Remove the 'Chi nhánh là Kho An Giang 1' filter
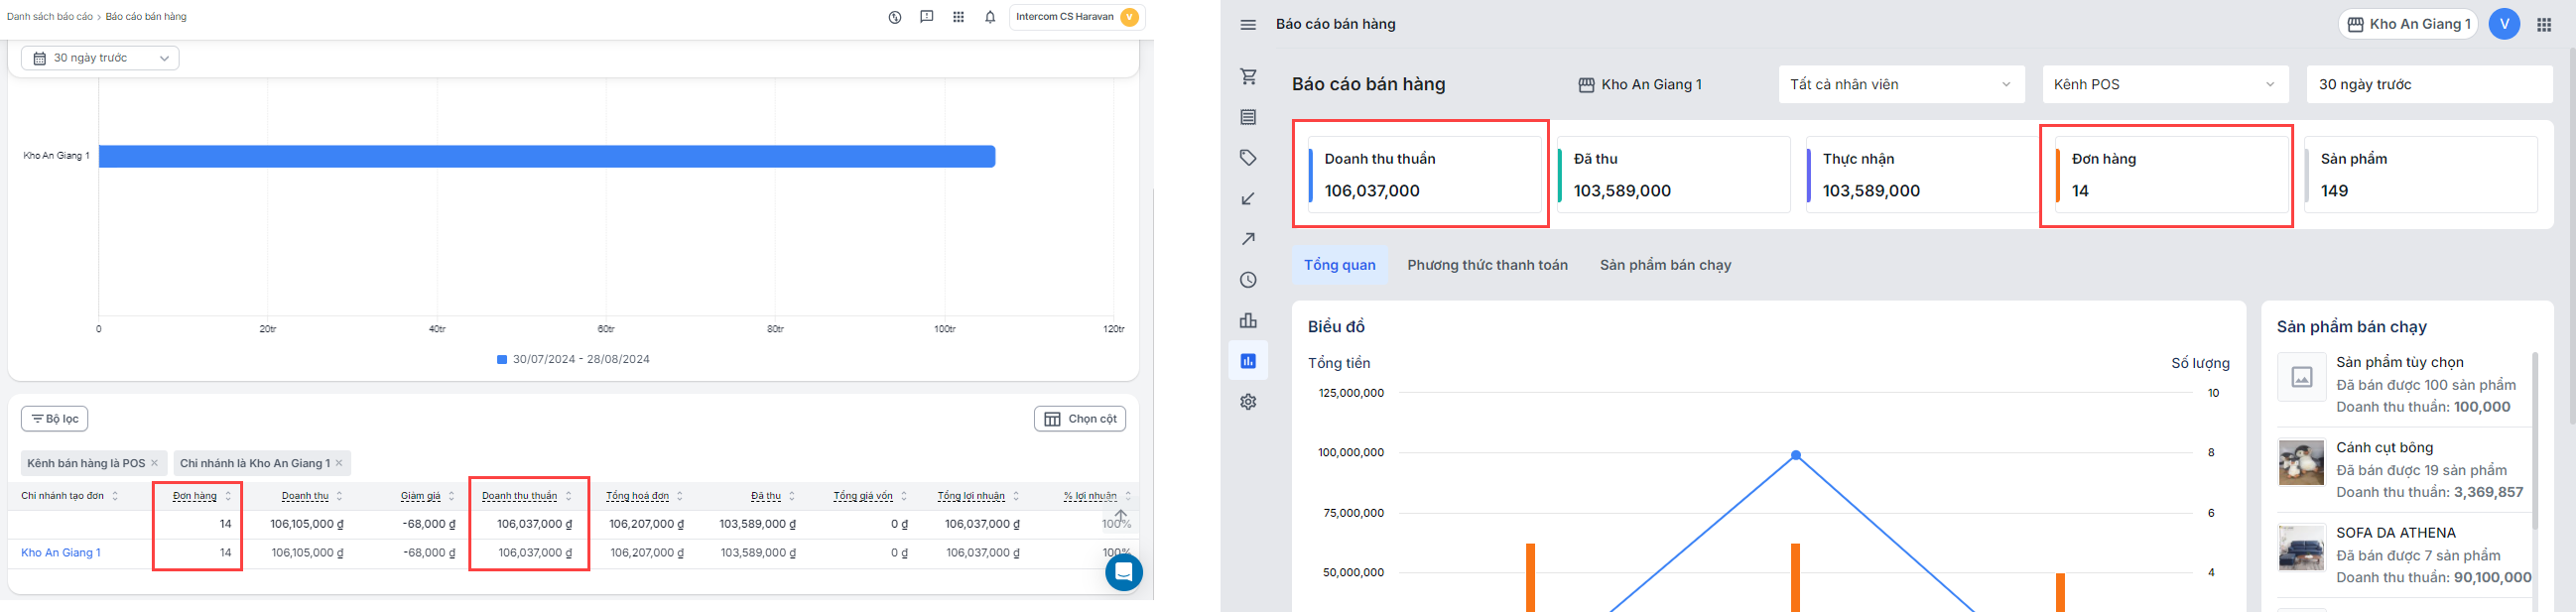2576x612 pixels. coord(339,463)
